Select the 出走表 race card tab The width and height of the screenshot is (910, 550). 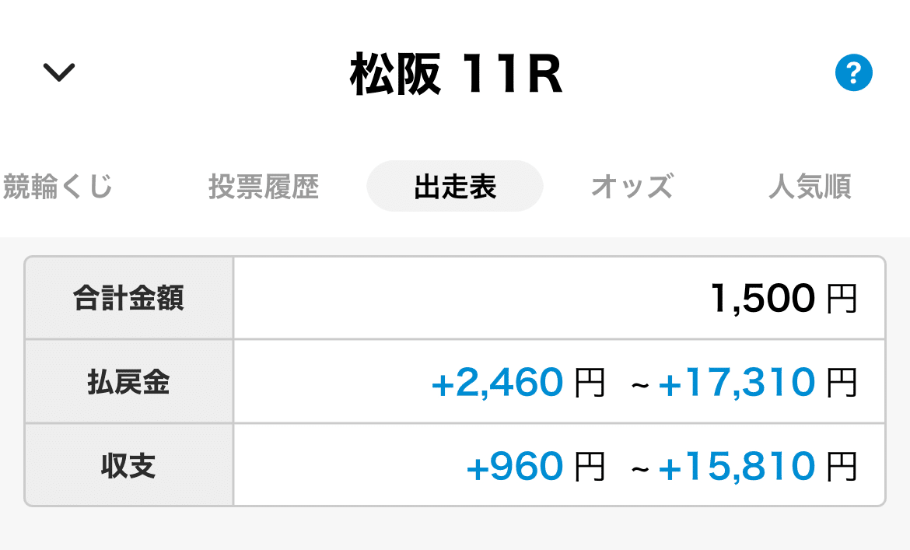[x=454, y=186]
